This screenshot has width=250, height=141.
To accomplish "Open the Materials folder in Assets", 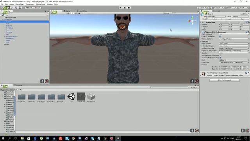I will pos(31,98).
